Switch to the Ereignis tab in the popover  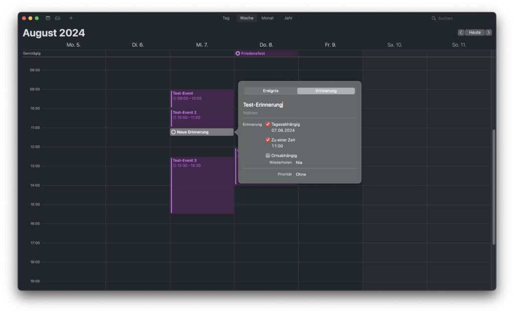coord(271,91)
